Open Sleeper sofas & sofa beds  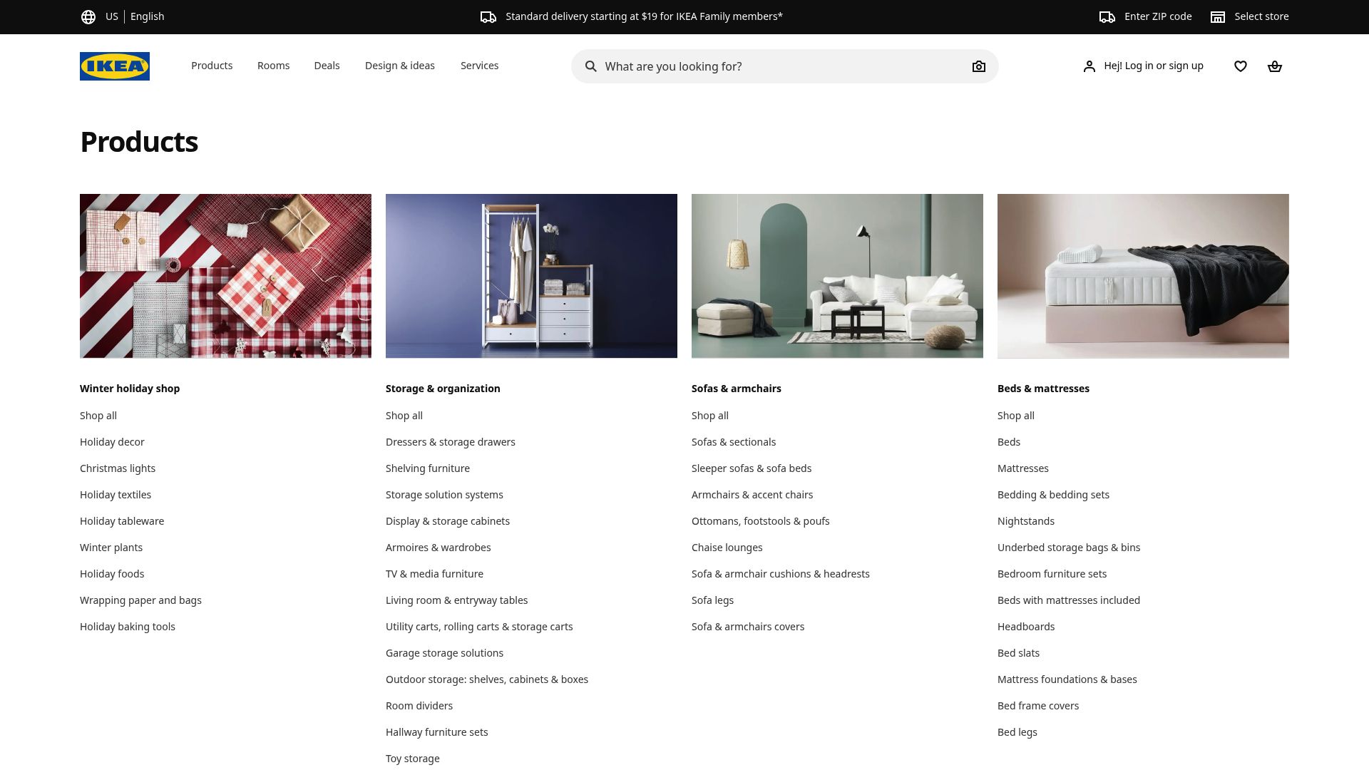(751, 468)
